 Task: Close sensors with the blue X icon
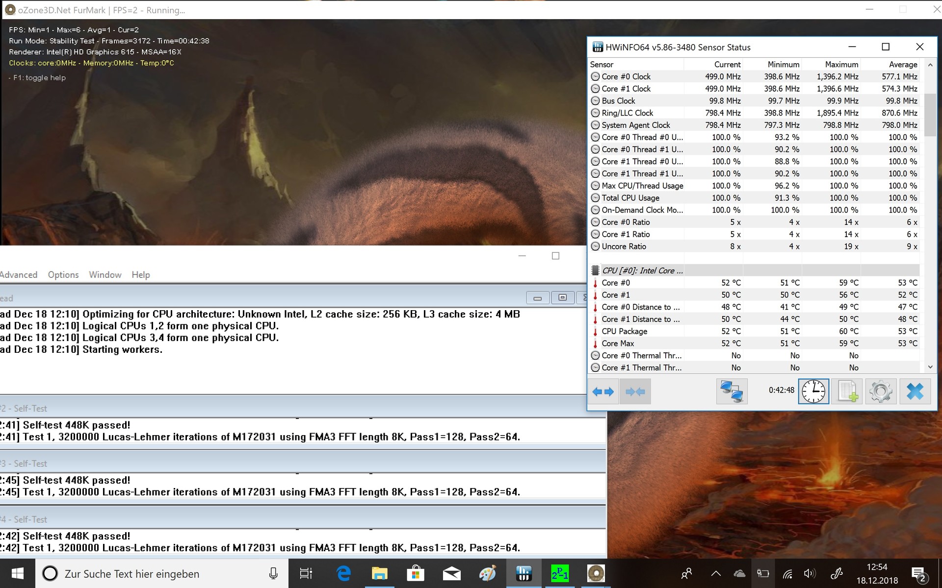pyautogui.click(x=915, y=392)
